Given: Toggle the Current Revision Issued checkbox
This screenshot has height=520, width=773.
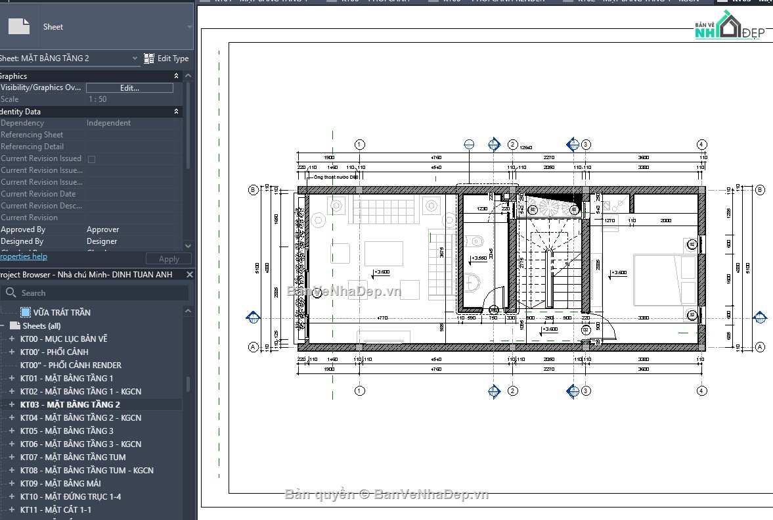Looking at the screenshot, I should pyautogui.click(x=91, y=159).
